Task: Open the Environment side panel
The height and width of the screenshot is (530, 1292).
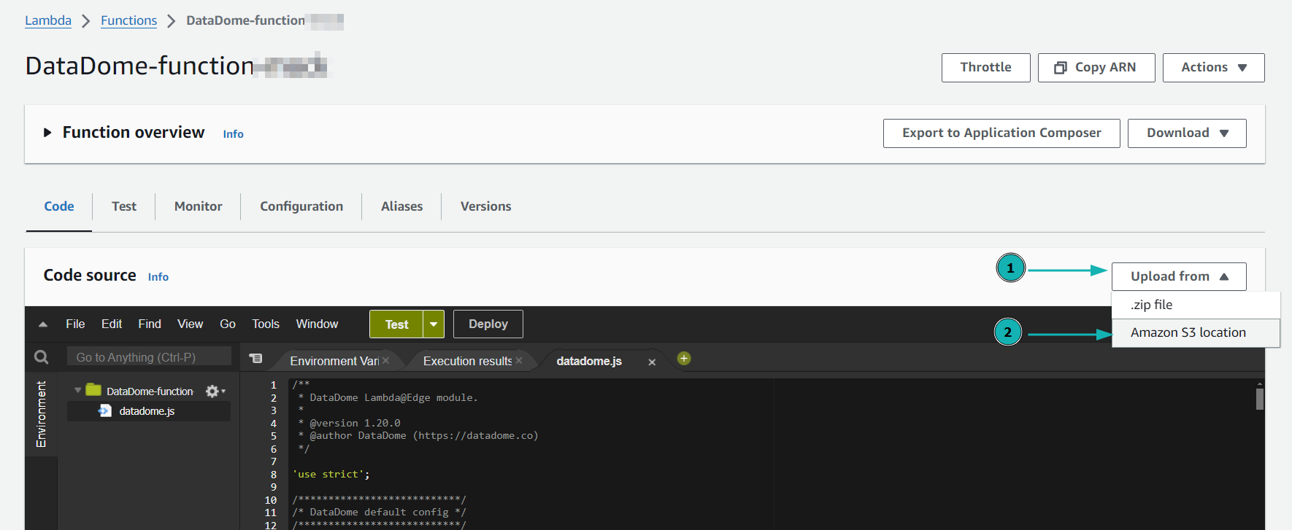Action: pos(41,413)
